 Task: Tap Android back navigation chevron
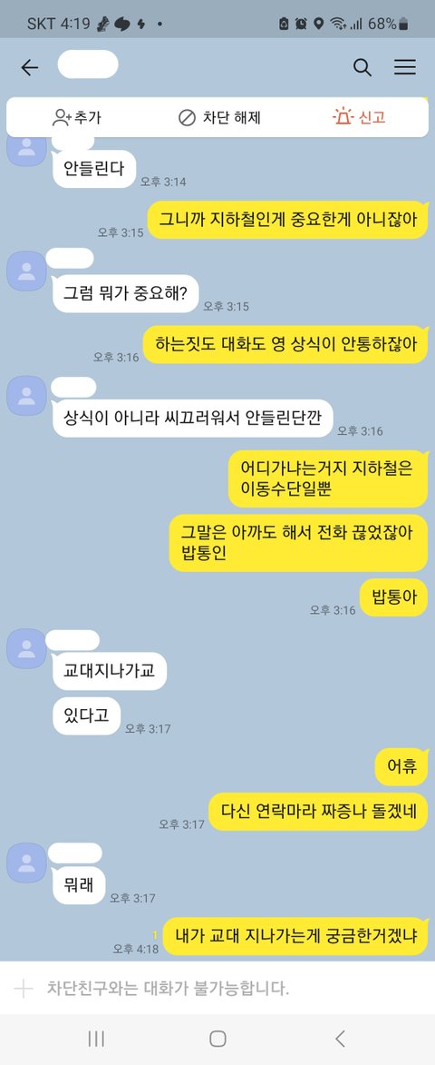[340, 1039]
